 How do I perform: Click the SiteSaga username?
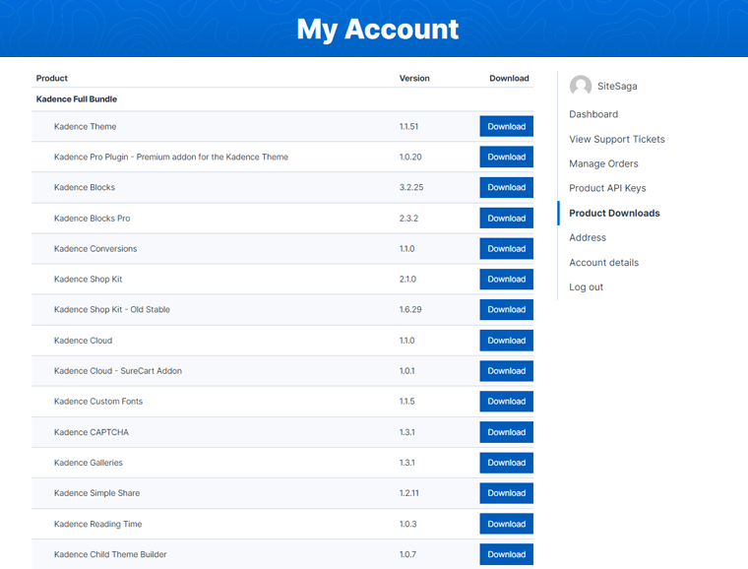pyautogui.click(x=617, y=87)
